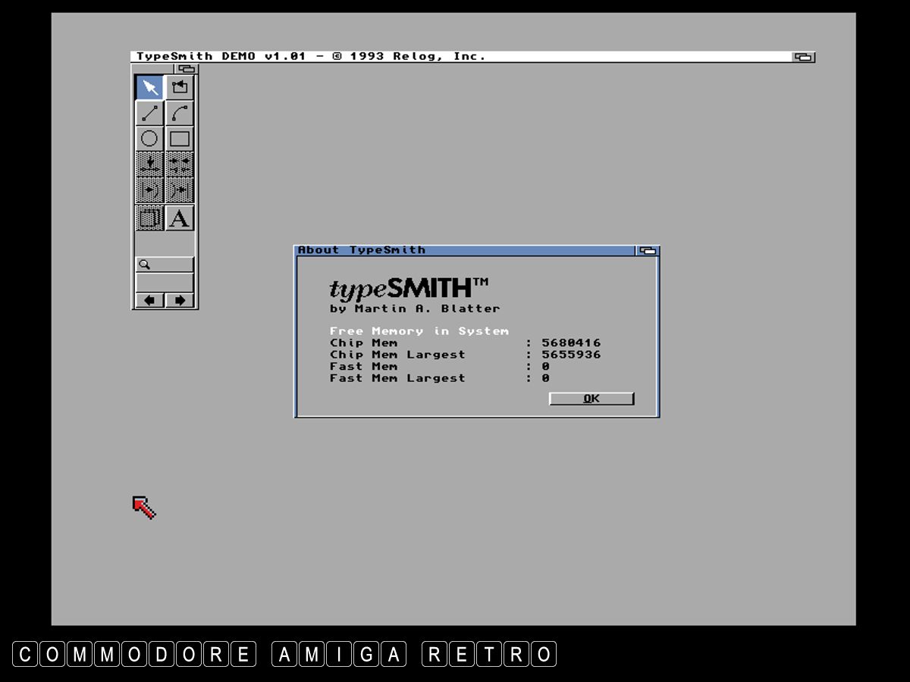The width and height of the screenshot is (910, 682).
Task: Select the arrow pointer tool
Action: coord(150,87)
